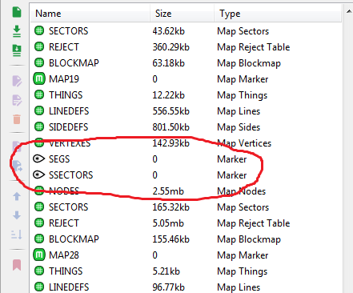Viewport: 353px width, 293px height.
Task: Click the green globe icon of SIDEDEFS
Action: pos(39,126)
